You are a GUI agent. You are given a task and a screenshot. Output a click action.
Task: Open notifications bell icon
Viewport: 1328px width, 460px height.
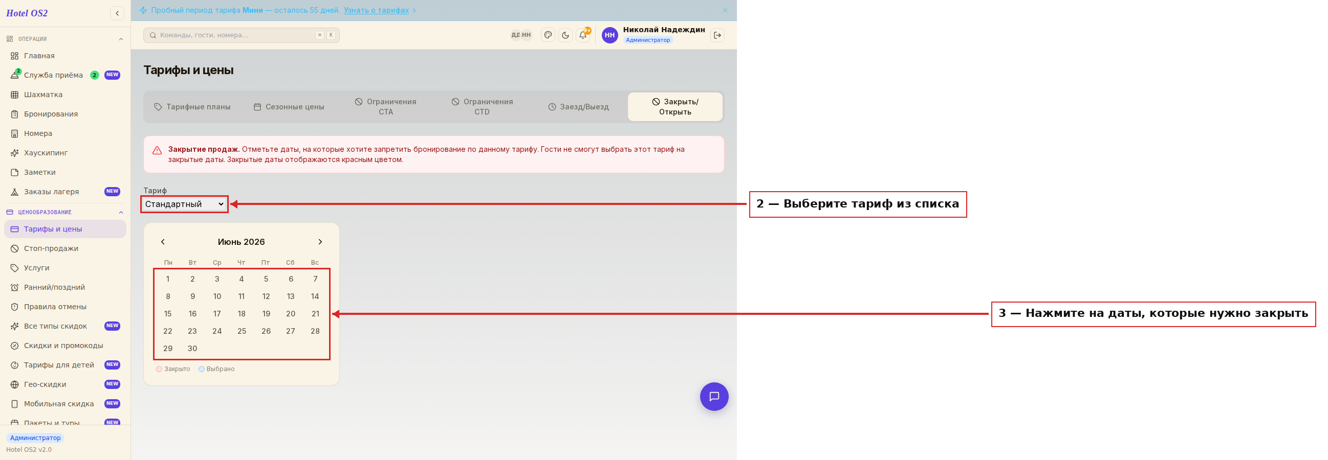[x=583, y=35]
